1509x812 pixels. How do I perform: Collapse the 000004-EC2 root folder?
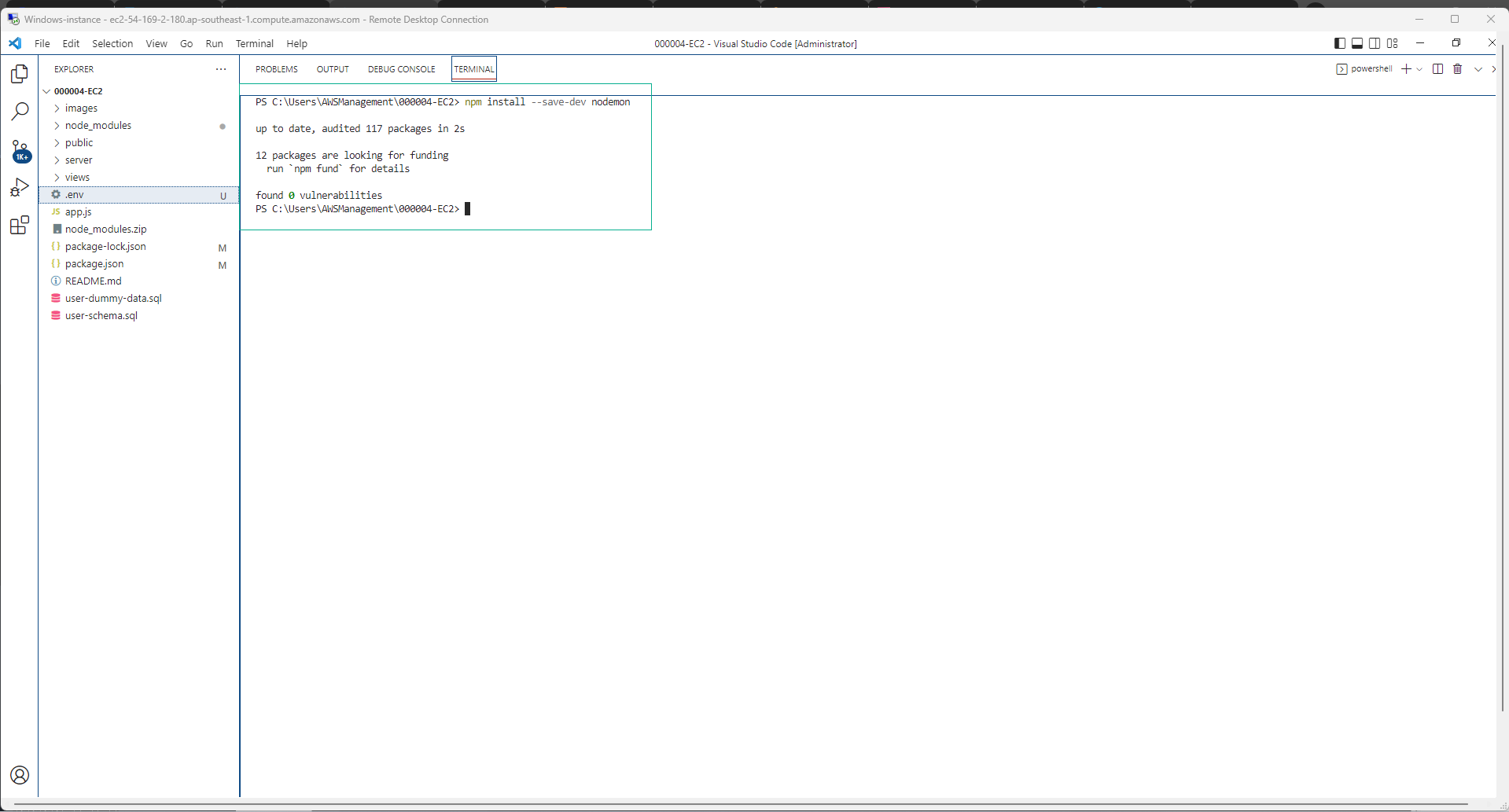tap(46, 91)
